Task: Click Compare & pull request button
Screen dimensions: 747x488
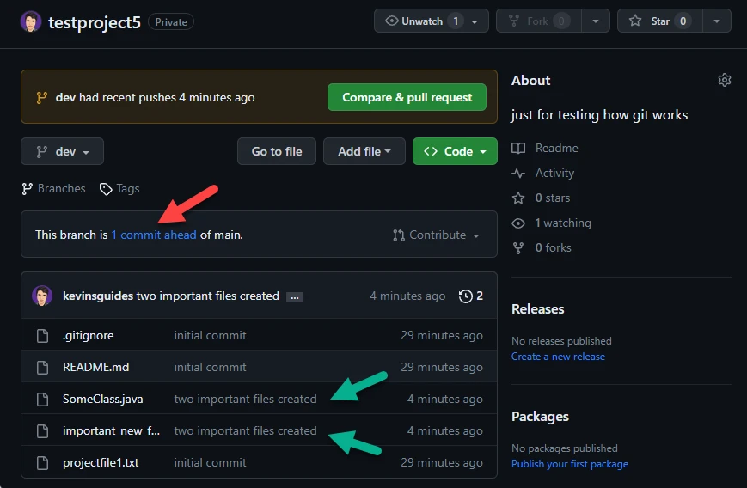Action: [407, 97]
